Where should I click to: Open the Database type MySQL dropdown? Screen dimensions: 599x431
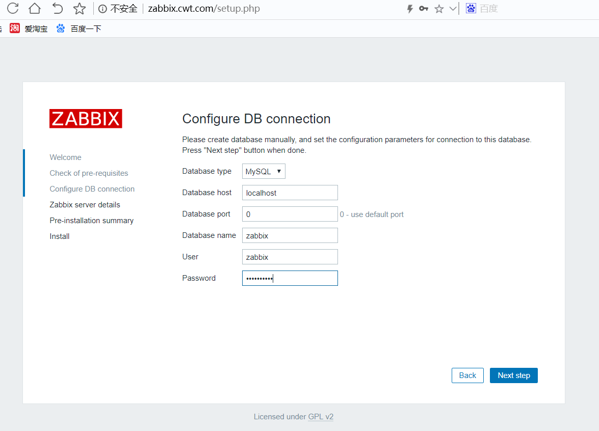[264, 171]
